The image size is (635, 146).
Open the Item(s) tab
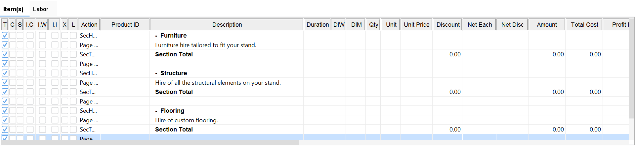point(13,9)
